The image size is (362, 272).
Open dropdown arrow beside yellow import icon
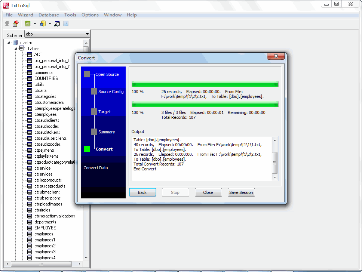(x=50, y=24)
